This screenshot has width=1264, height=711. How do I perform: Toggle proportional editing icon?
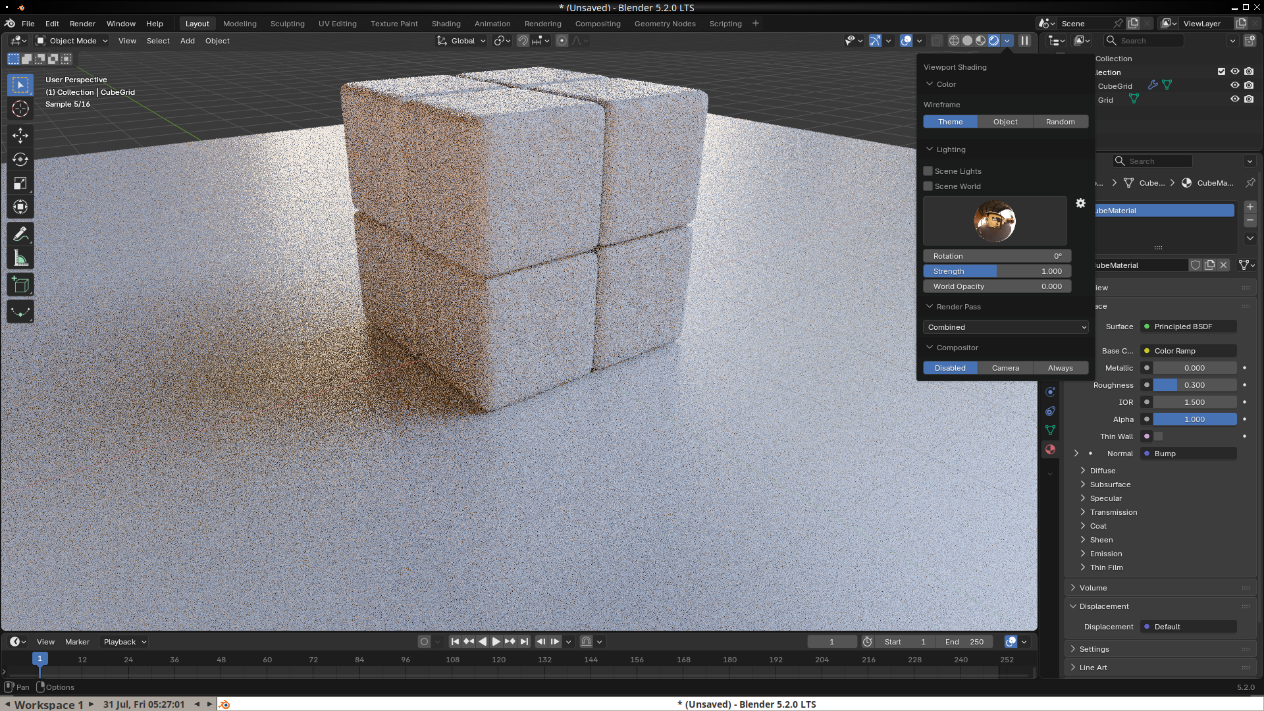(562, 41)
